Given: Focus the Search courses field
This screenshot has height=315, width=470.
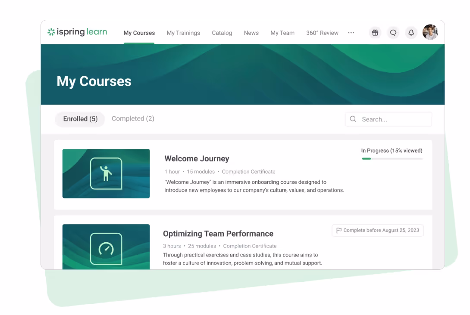Looking at the screenshot, I should [389, 119].
